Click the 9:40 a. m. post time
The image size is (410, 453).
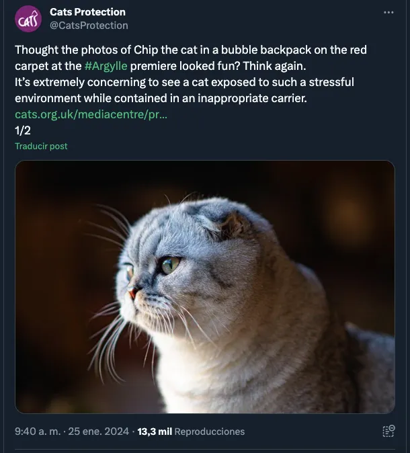(x=38, y=431)
